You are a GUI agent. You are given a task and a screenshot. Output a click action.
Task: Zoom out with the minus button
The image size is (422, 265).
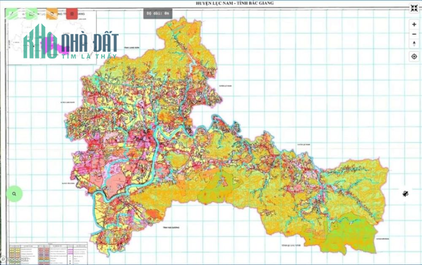[414, 34]
